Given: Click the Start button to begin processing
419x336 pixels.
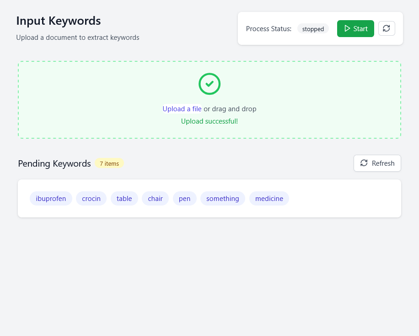Looking at the screenshot, I should coord(355,28).
